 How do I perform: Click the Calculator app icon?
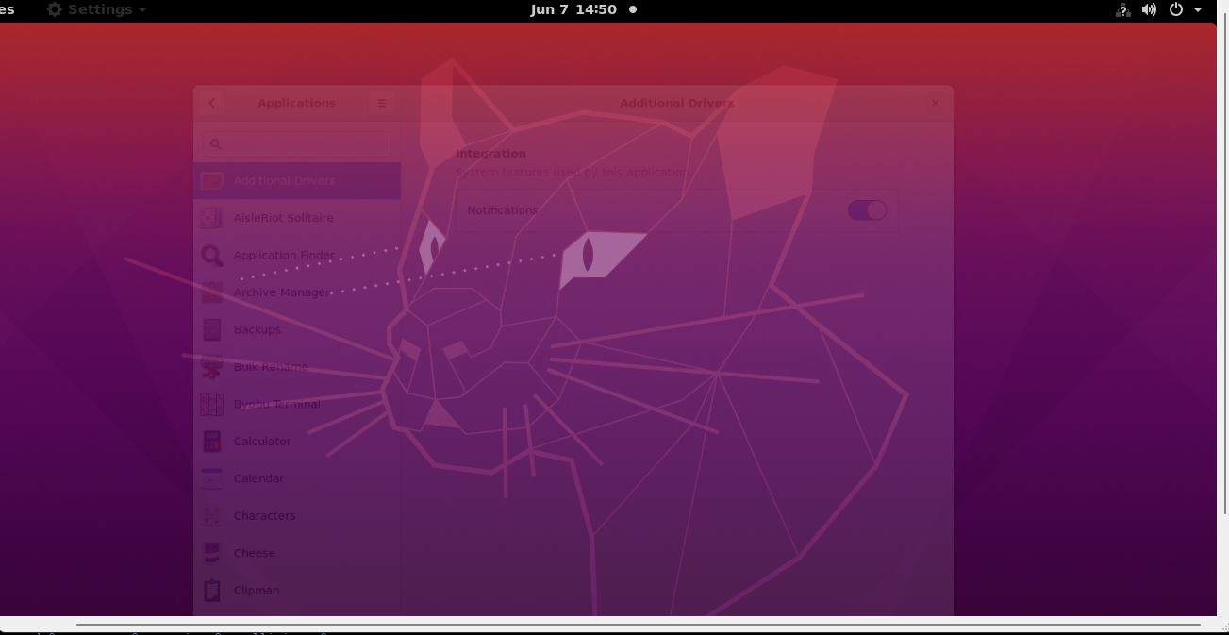point(212,441)
